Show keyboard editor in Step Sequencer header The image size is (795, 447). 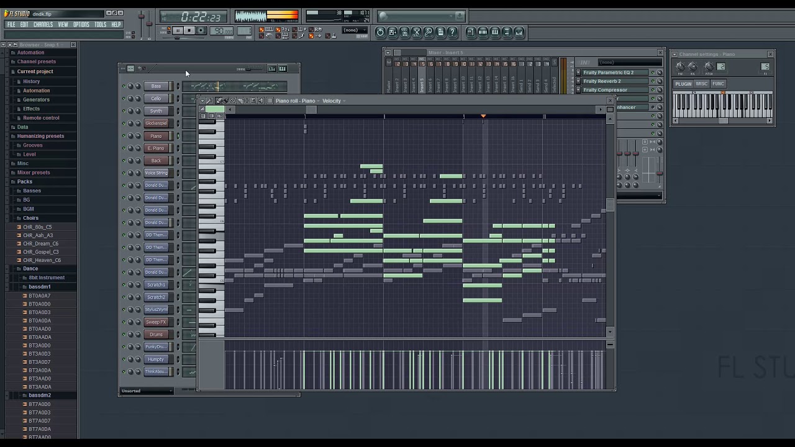[283, 68]
